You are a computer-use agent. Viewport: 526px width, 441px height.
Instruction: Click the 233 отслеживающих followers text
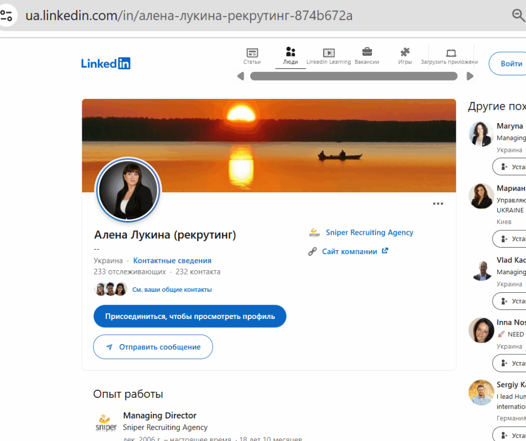(129, 272)
